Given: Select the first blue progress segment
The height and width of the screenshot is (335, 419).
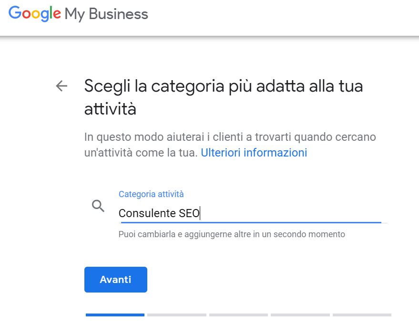Looking at the screenshot, I should 115,315.
